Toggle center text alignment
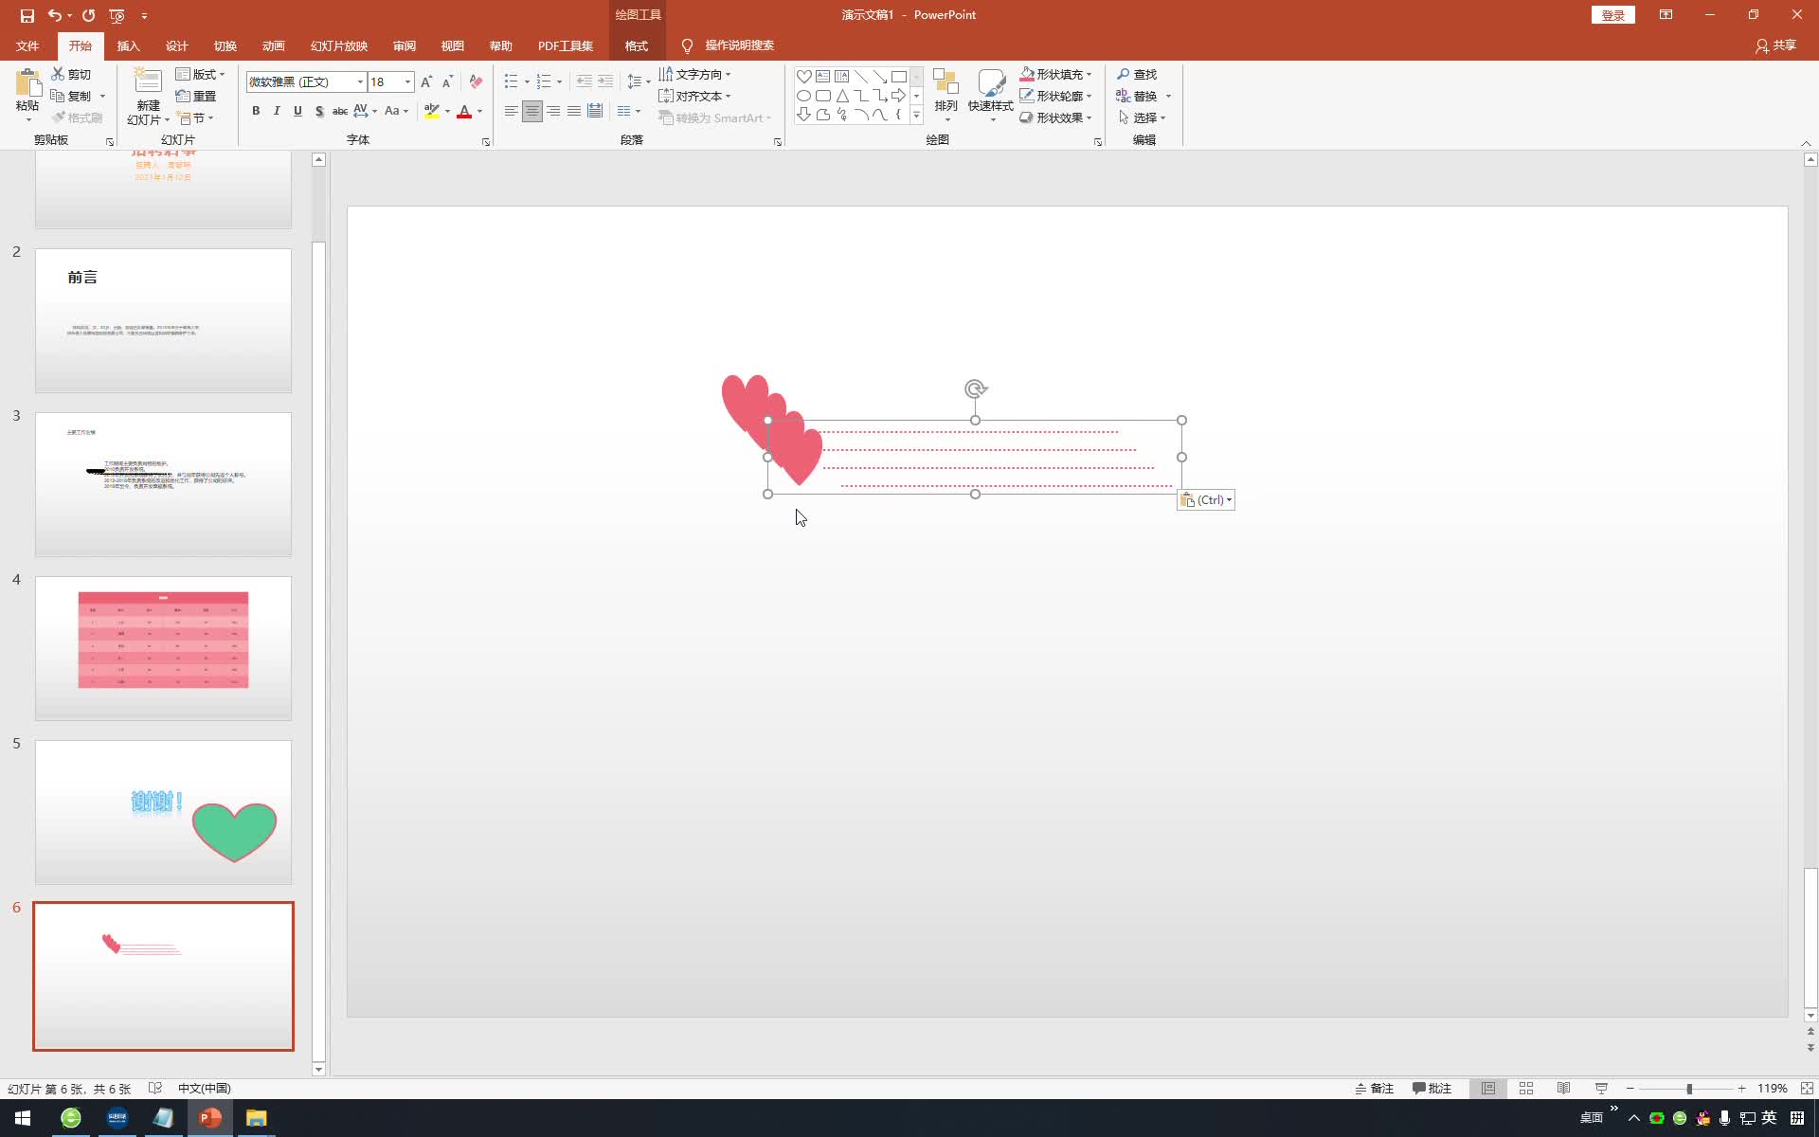 click(532, 111)
